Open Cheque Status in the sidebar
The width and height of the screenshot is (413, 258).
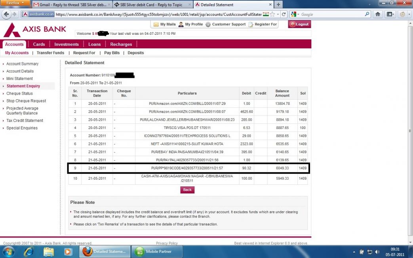[x=19, y=93]
